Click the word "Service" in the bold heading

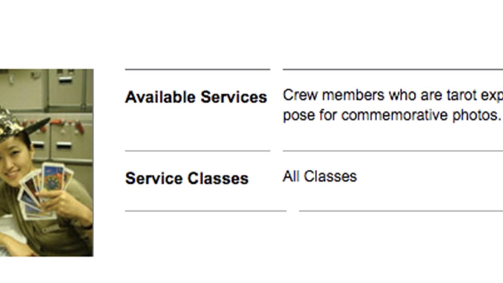tap(154, 179)
